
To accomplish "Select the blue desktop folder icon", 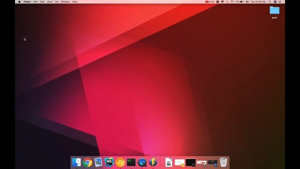I will point(275,10).
